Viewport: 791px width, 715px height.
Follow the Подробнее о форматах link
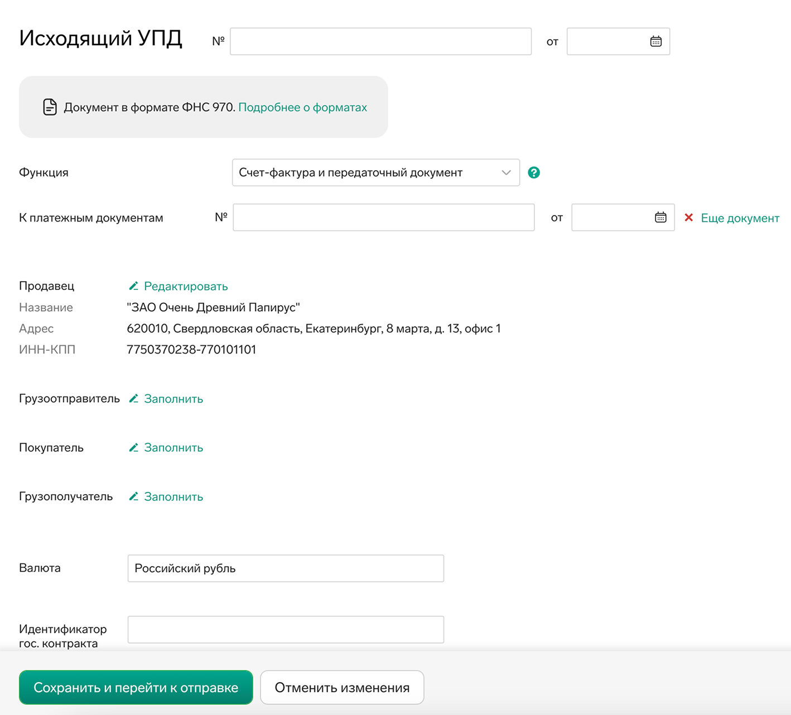click(302, 107)
